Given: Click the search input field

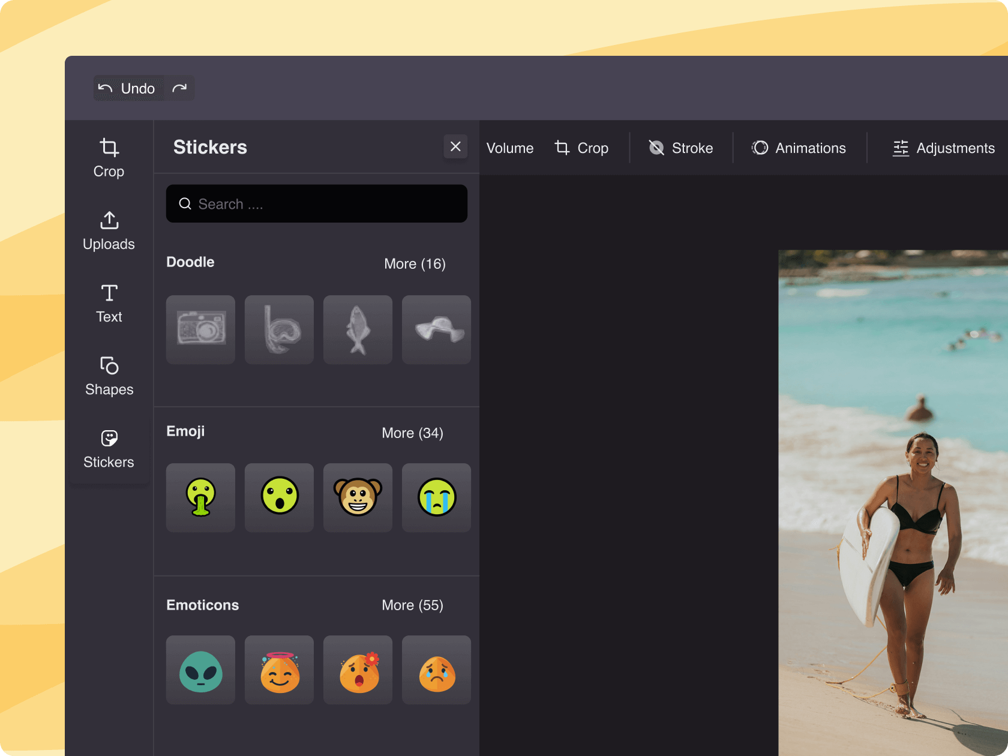Looking at the screenshot, I should click(x=317, y=203).
